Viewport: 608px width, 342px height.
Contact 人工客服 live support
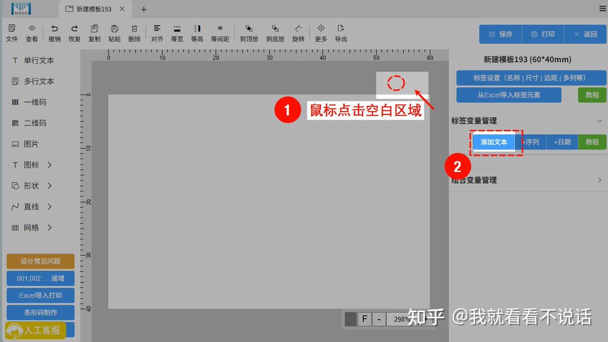(36, 330)
